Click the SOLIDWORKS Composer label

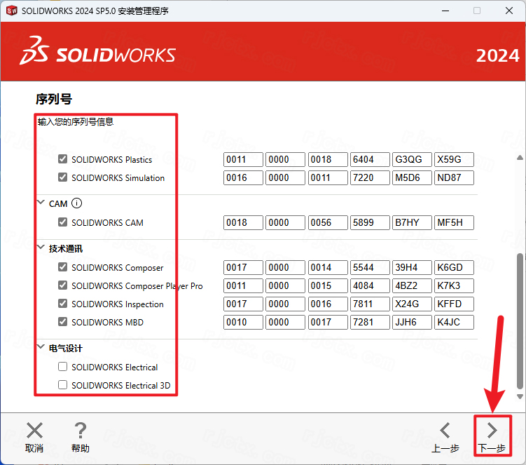117,267
